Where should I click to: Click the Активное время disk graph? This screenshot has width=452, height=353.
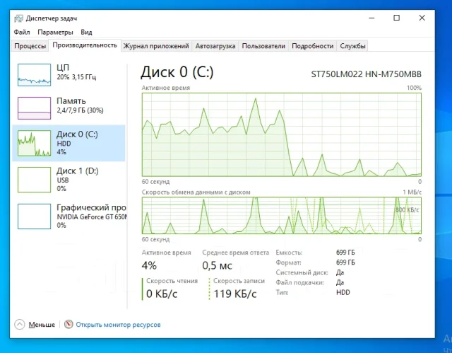282,134
